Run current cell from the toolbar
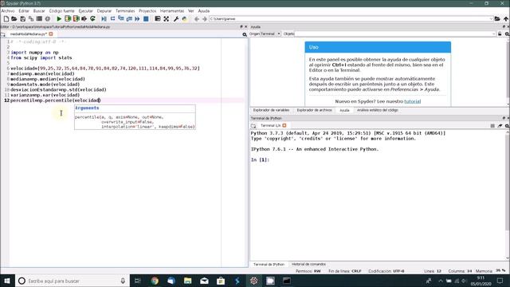The width and height of the screenshot is (510, 287). click(x=67, y=19)
